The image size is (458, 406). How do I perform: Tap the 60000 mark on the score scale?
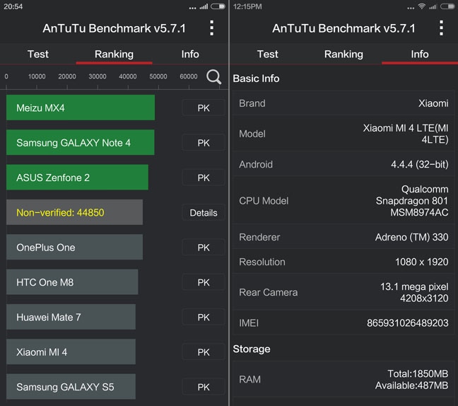click(189, 76)
